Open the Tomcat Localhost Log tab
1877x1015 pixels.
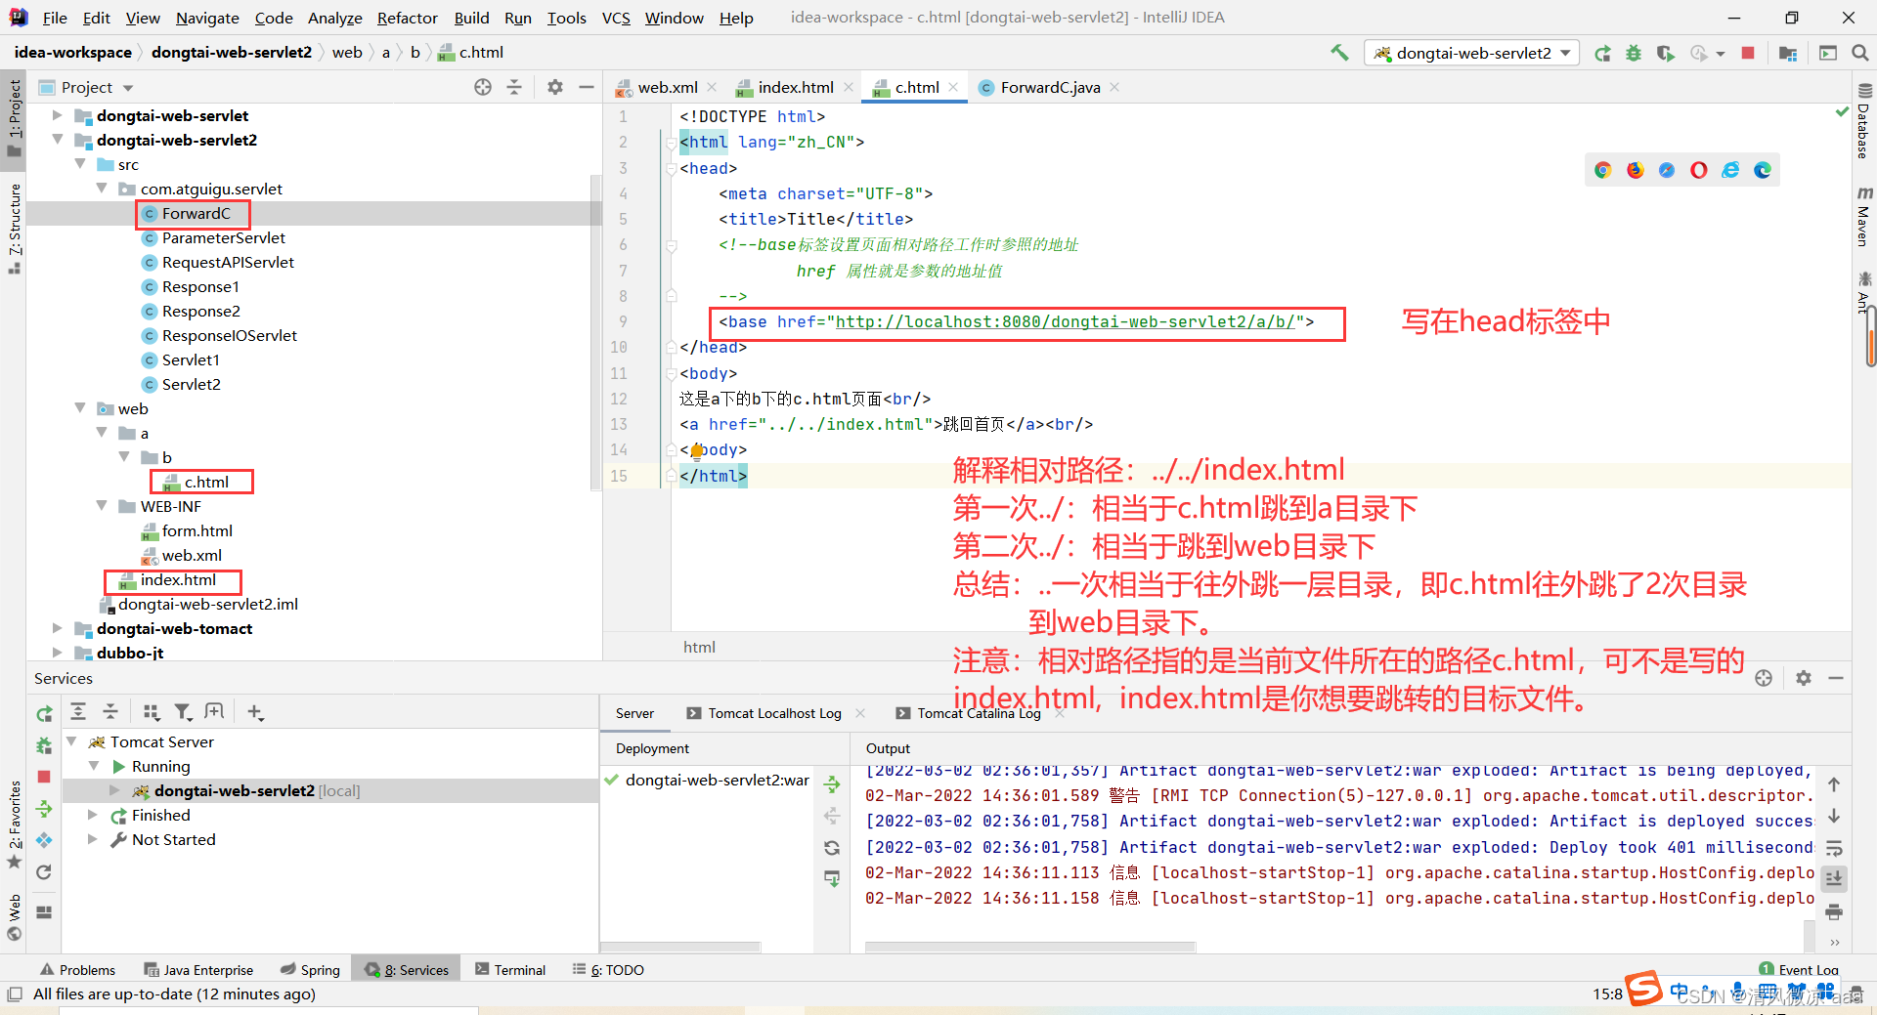774,713
